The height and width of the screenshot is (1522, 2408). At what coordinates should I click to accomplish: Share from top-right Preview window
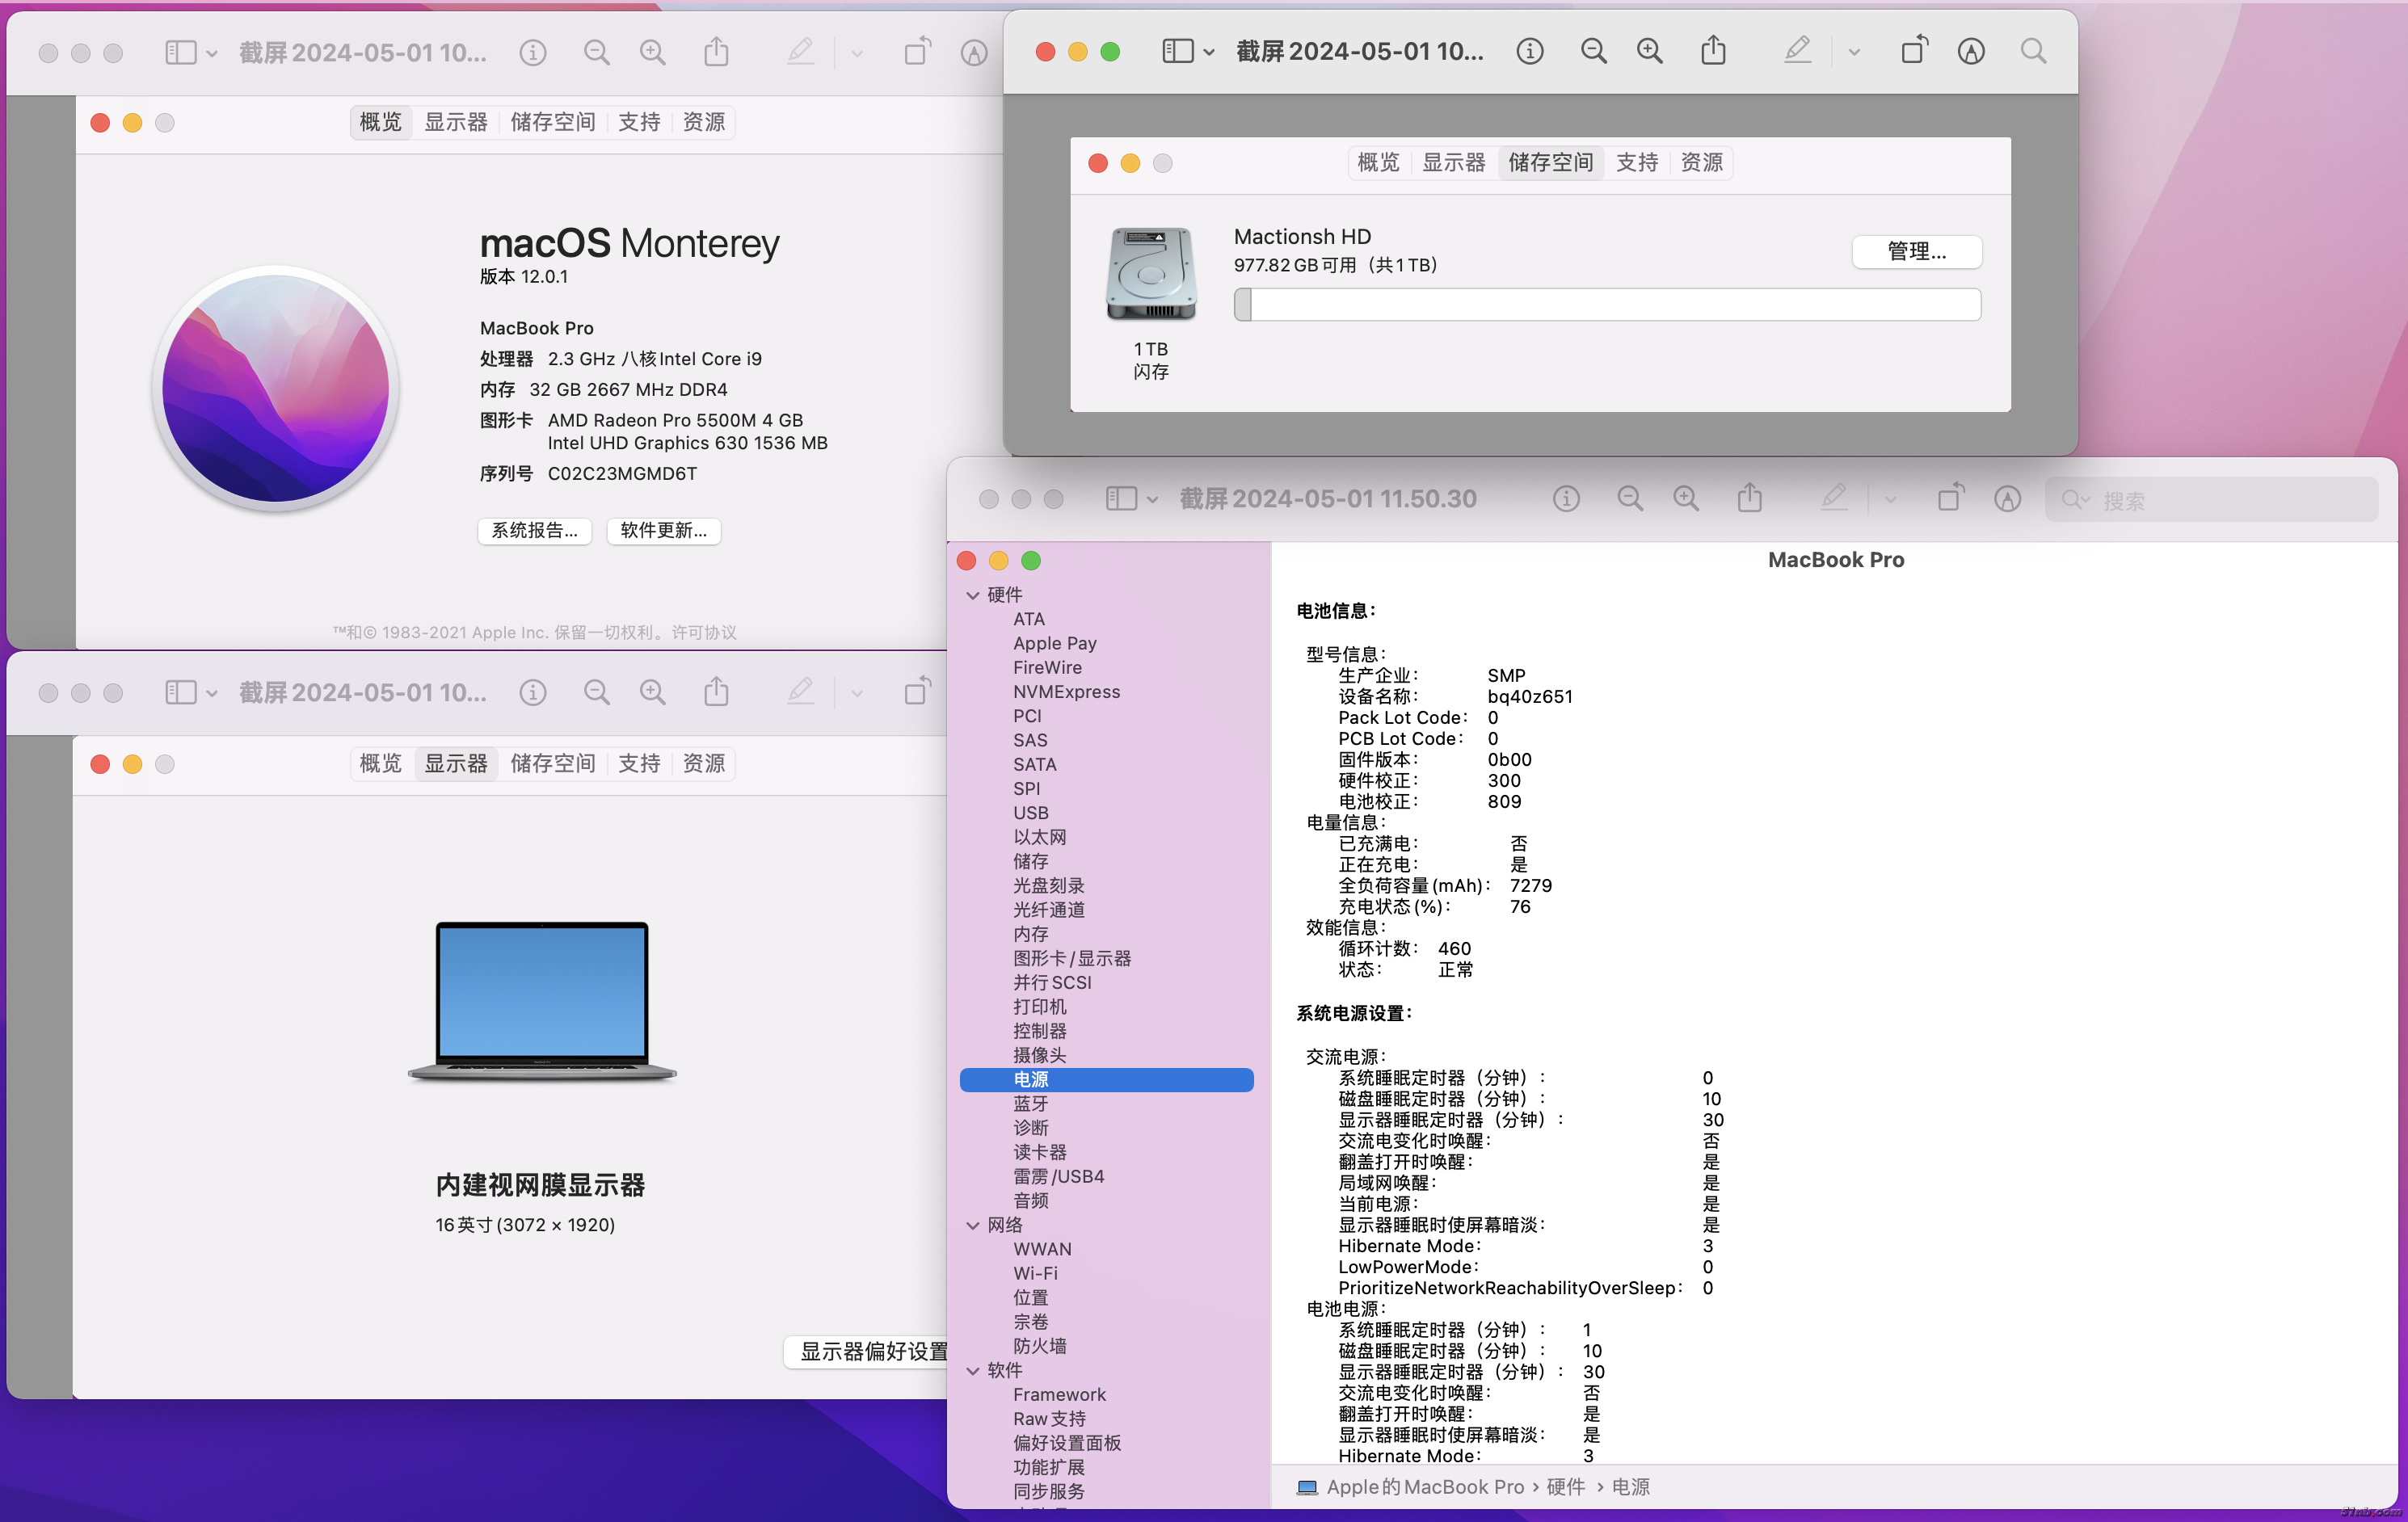click(x=1713, y=49)
